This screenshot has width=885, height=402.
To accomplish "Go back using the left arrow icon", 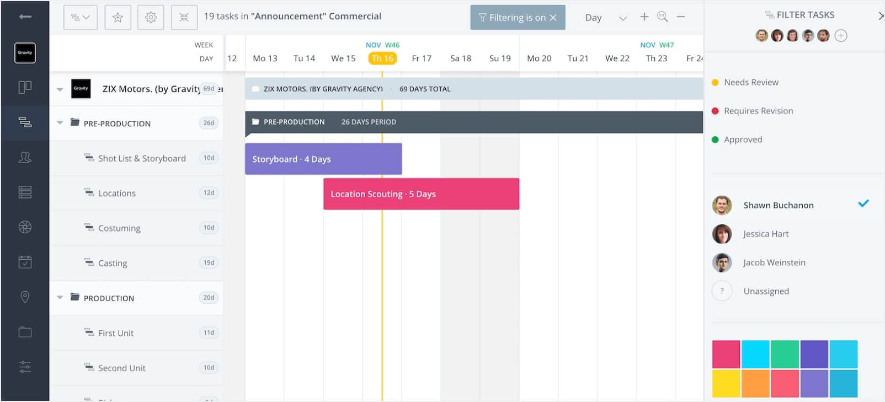I will pos(25,17).
